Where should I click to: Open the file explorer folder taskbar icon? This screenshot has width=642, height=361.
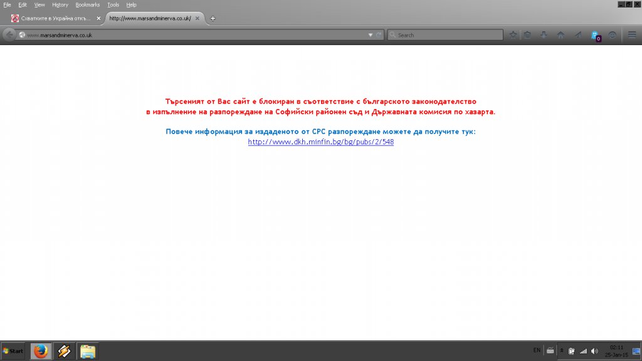pyautogui.click(x=88, y=351)
